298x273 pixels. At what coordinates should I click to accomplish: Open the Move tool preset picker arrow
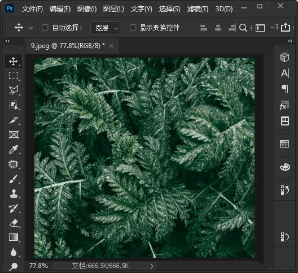[x=31, y=28]
